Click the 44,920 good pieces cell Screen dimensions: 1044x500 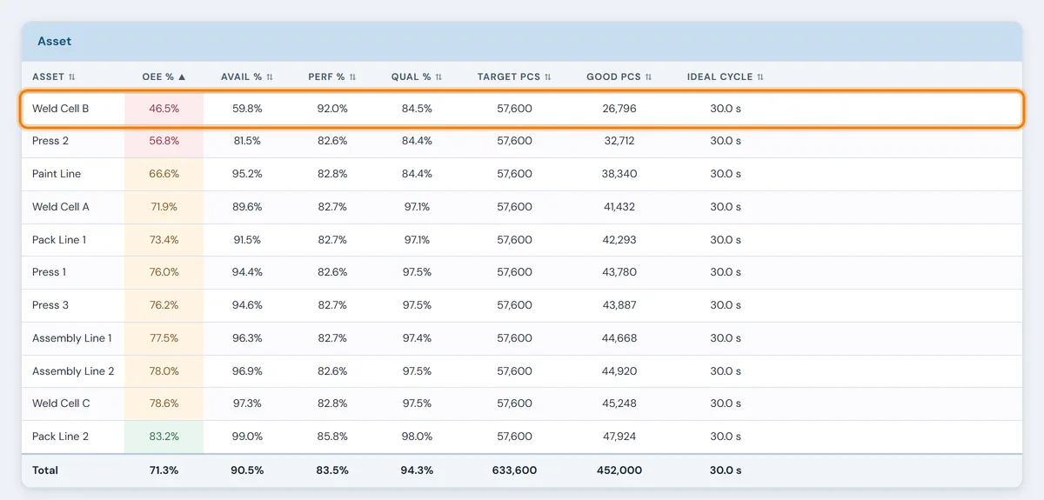pos(619,370)
